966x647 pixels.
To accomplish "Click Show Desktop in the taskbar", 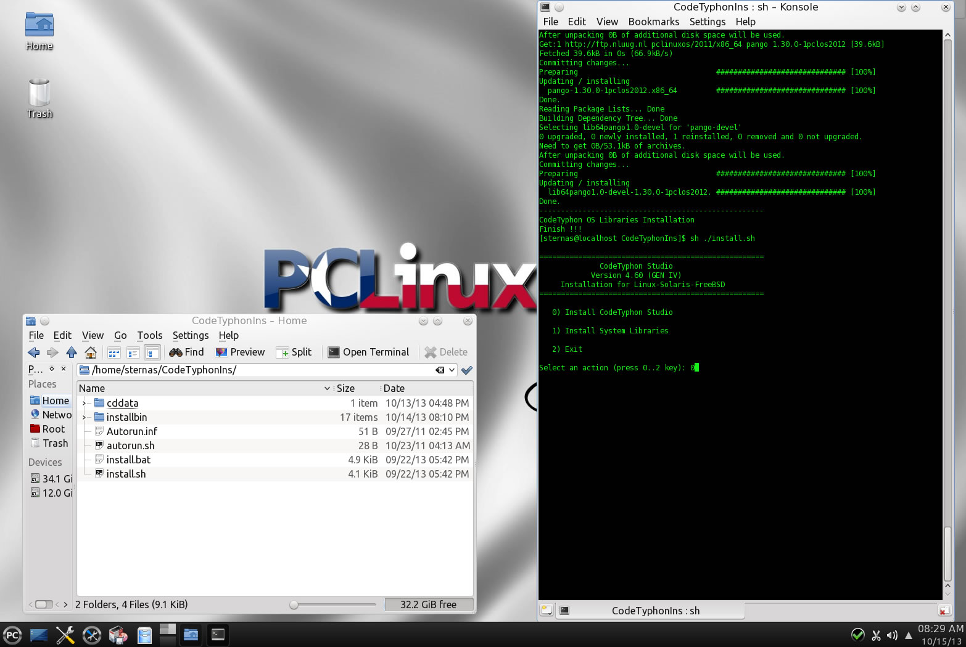I will click(38, 635).
